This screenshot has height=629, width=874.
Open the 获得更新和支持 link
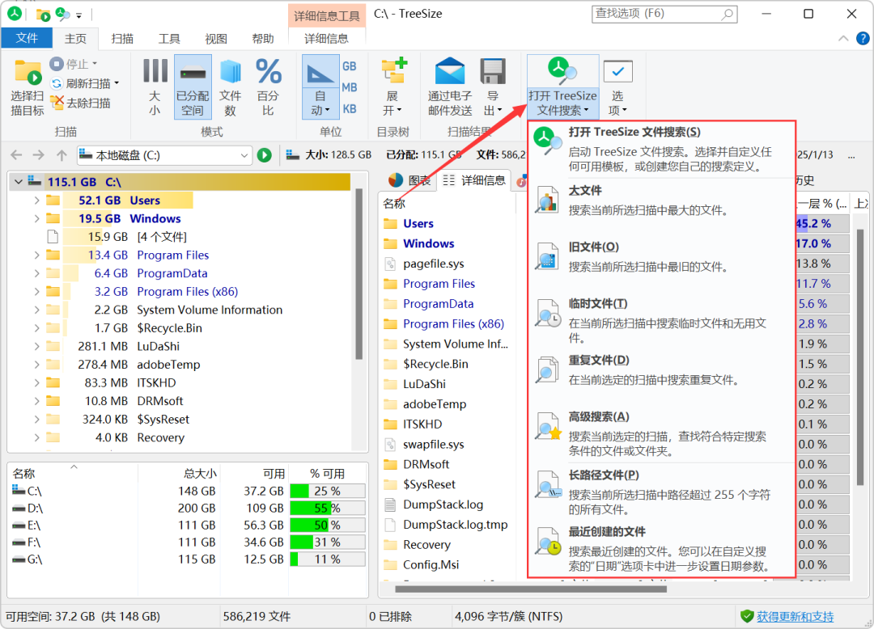(x=795, y=616)
